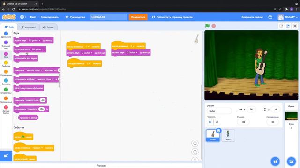Enter full screen stage mode
Viewport: 300px width, 168px height.
[x=295, y=26]
